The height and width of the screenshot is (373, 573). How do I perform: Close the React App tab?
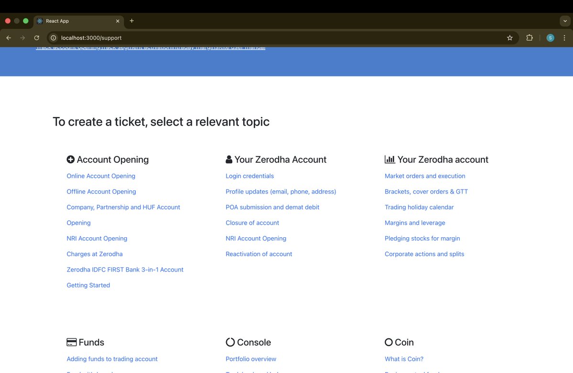(x=118, y=21)
